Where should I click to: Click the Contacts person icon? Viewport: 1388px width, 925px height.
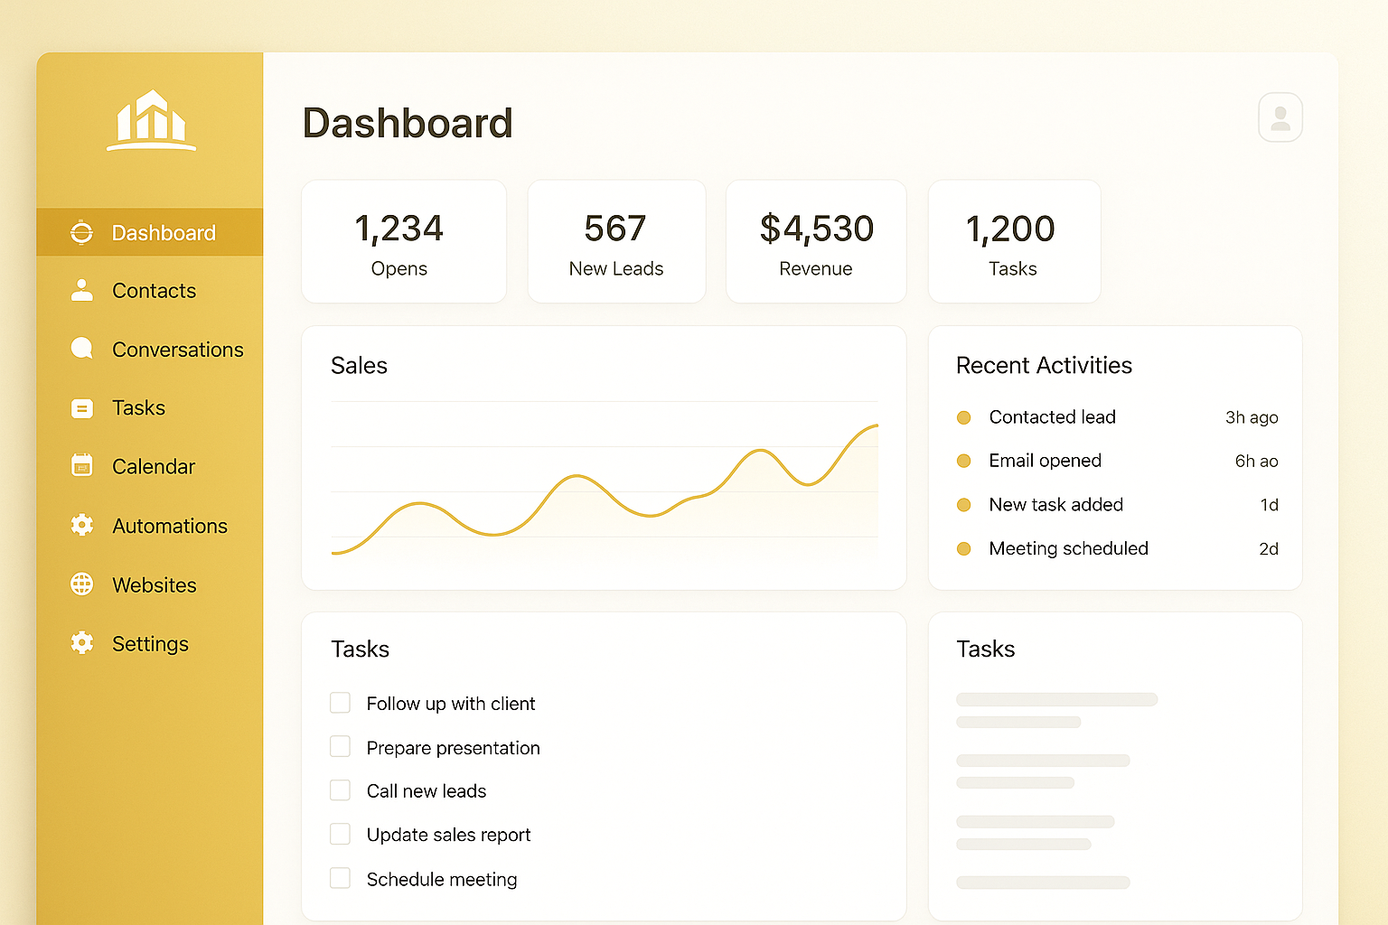tap(82, 291)
